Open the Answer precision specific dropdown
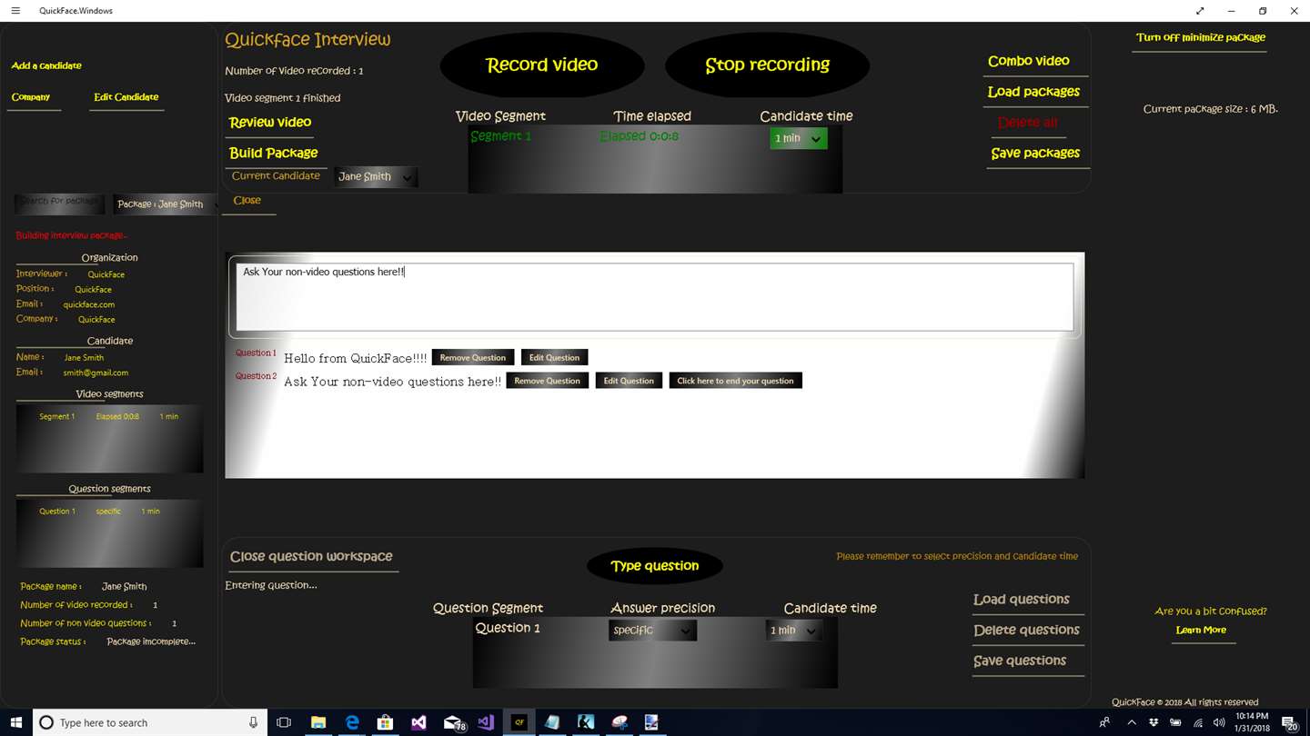Screen dimensions: 1310x736 [652, 630]
